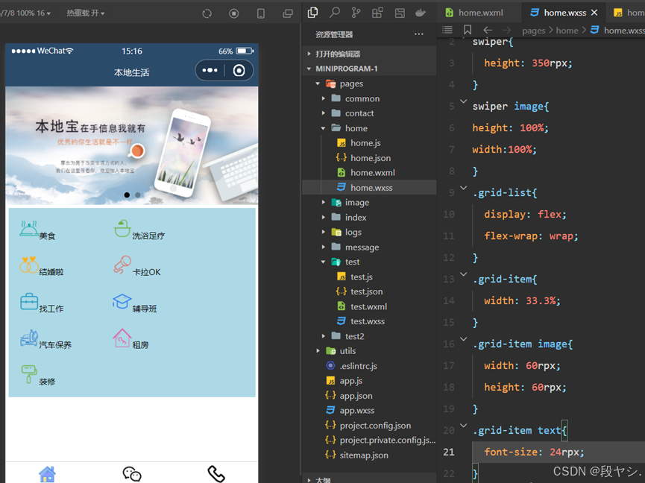The height and width of the screenshot is (483, 645).
Task: Open the file explorer icon in activity bar
Action: pos(313,13)
